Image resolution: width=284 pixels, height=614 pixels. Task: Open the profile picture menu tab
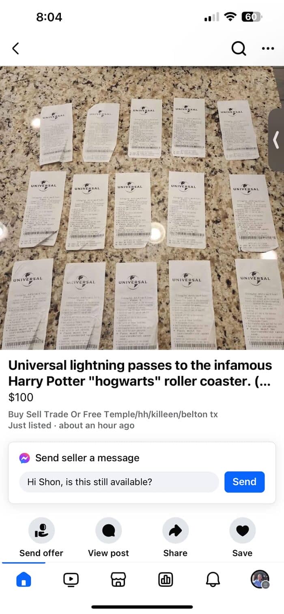[x=260, y=579]
